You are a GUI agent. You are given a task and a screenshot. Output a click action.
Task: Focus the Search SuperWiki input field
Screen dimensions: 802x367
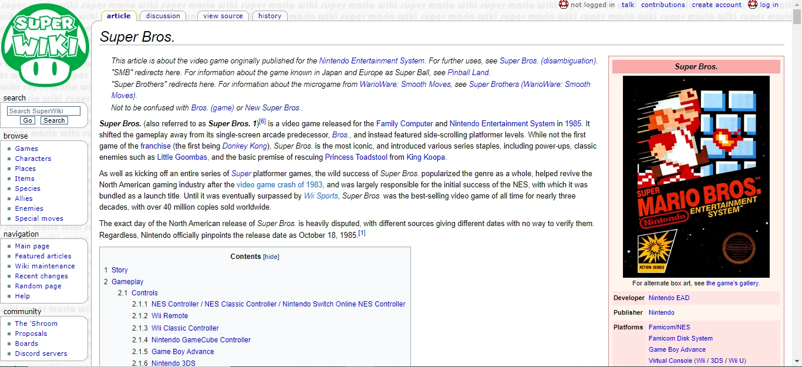(x=43, y=111)
